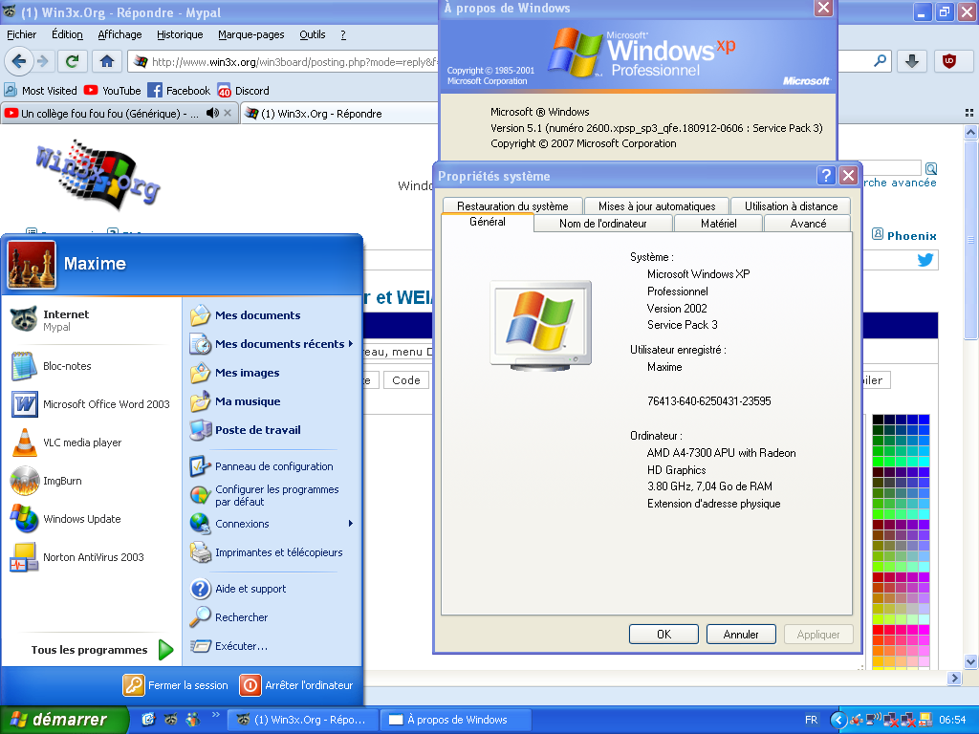Expand hidden system tray icons

(838, 720)
